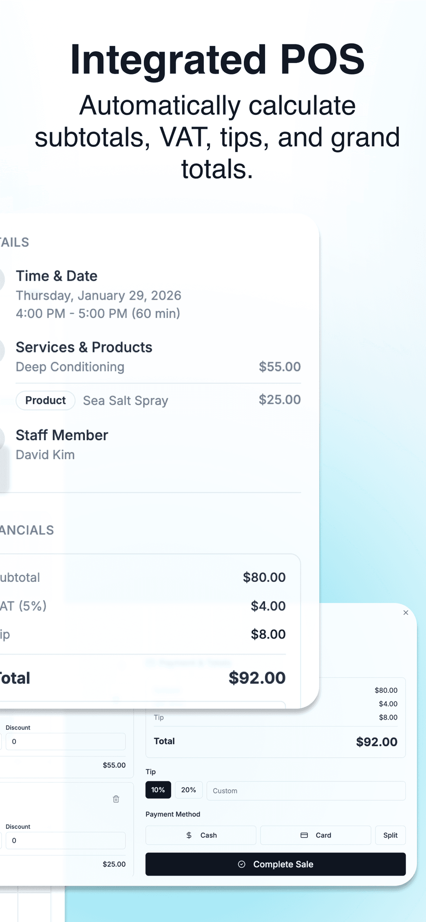Click the $92.00 Total amount
426x922 pixels.
point(257,677)
